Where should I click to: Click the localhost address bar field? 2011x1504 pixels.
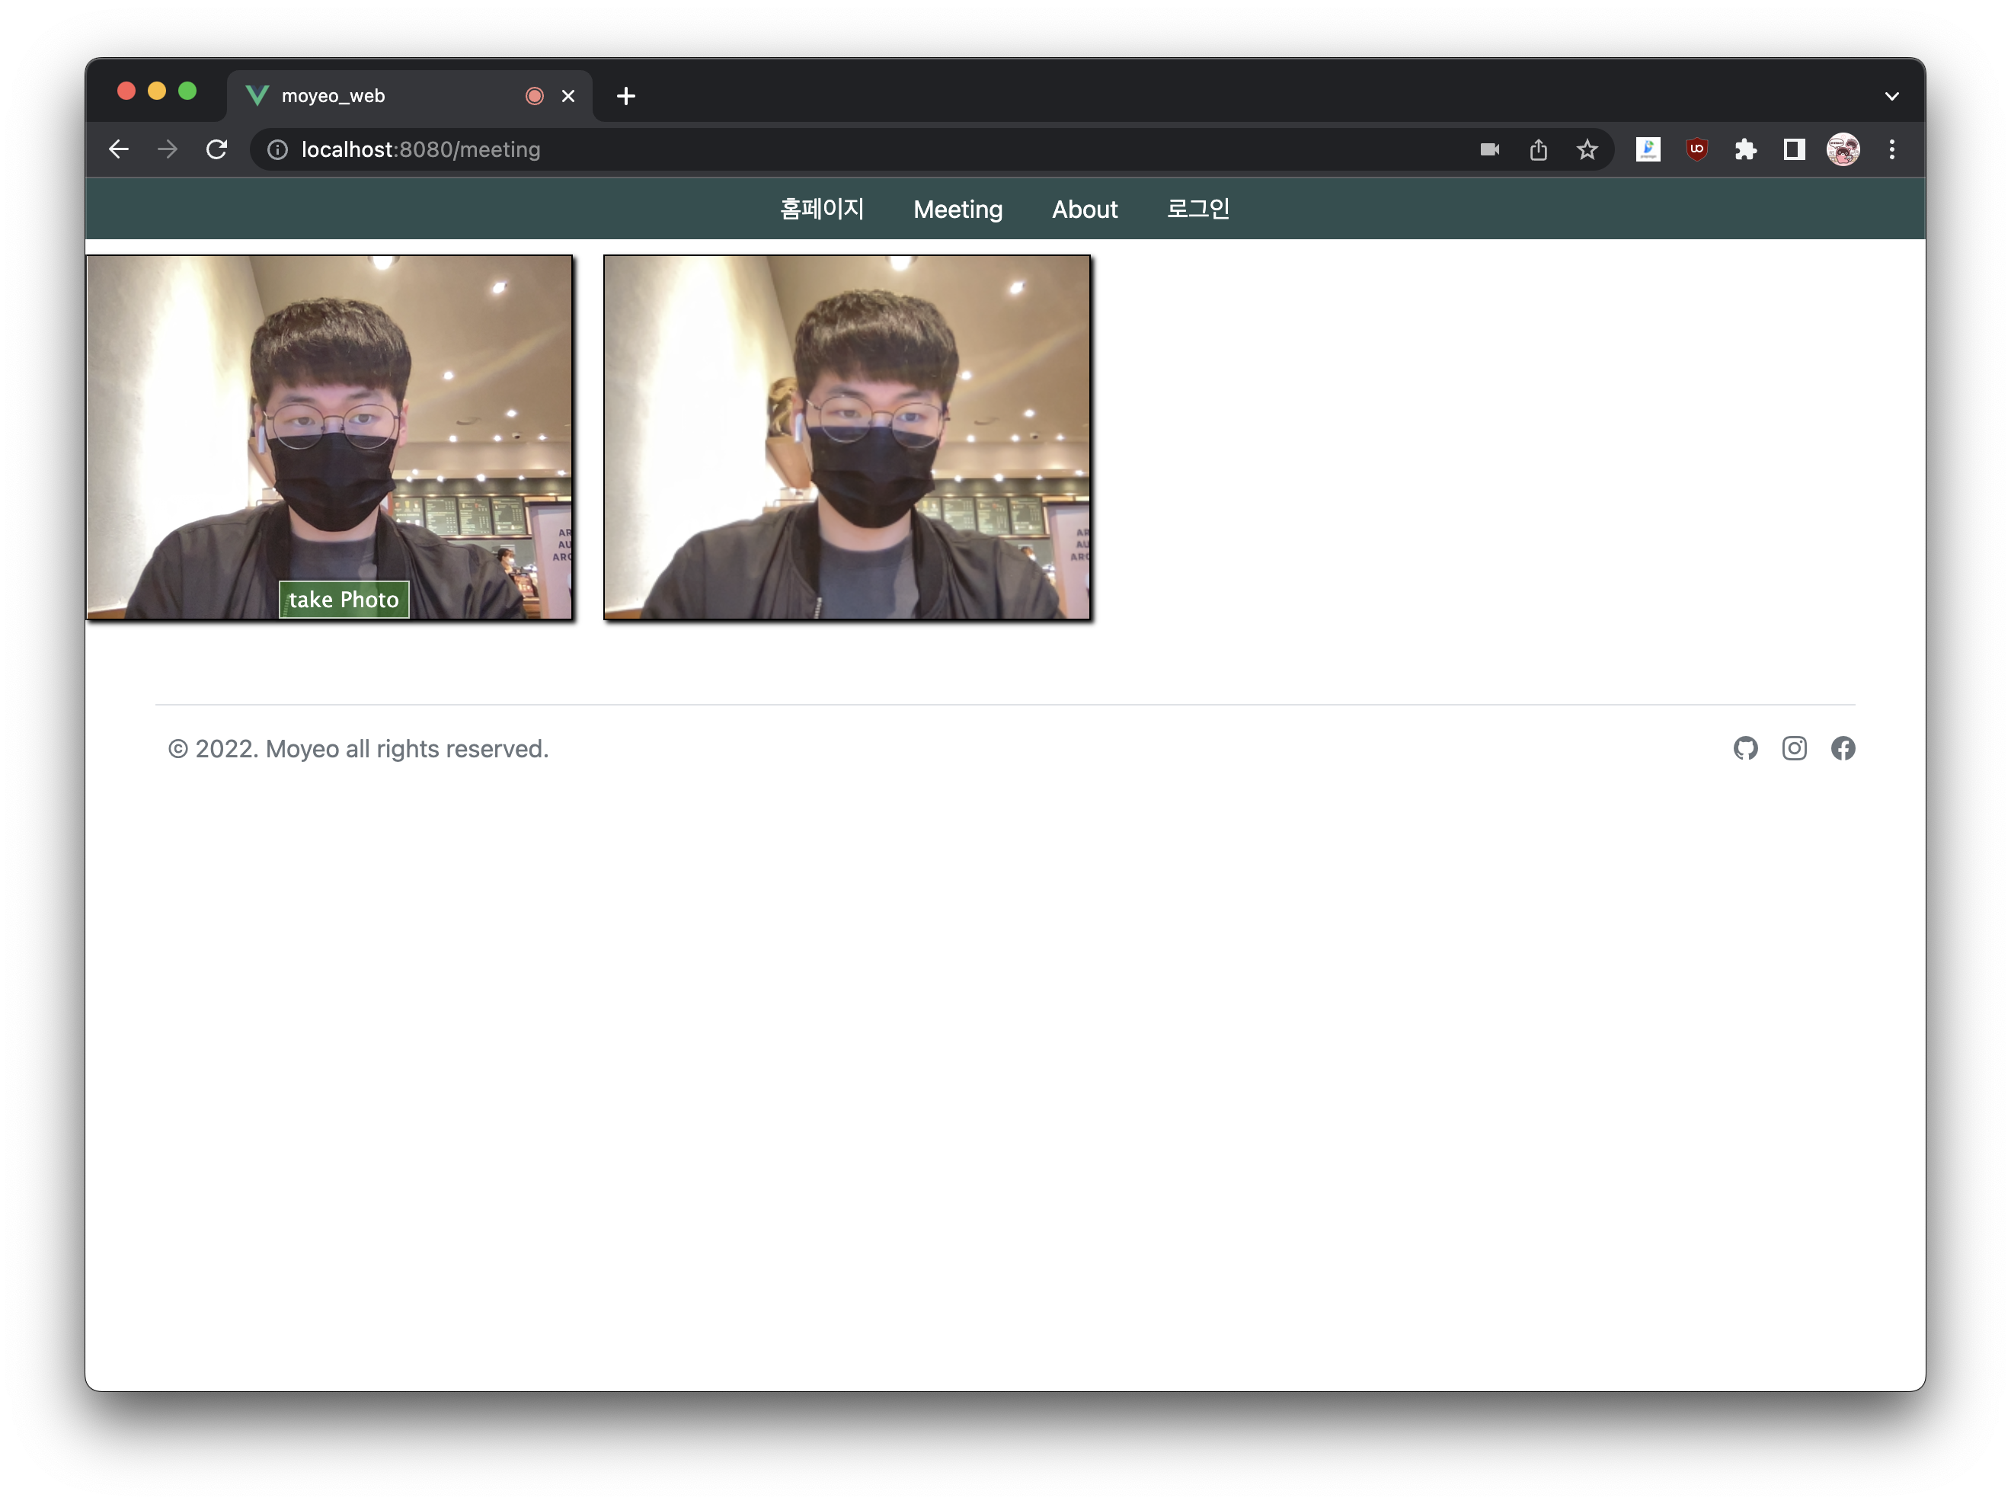[818, 149]
